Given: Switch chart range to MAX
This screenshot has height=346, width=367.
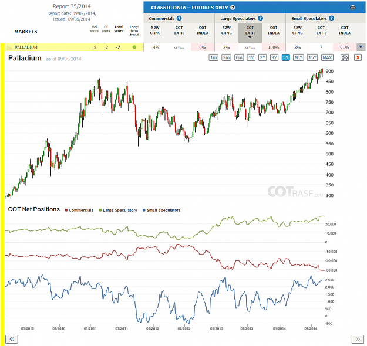Looking at the screenshot, I should pos(327,57).
